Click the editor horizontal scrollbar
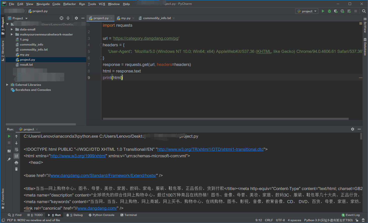This screenshot has height=223, width=368. [226, 119]
